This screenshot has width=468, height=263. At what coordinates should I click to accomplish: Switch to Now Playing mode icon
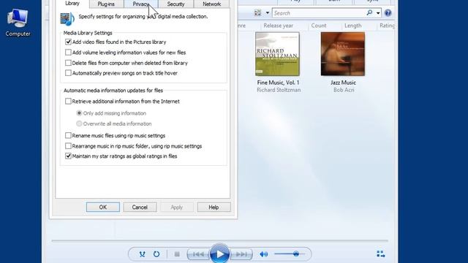380,254
